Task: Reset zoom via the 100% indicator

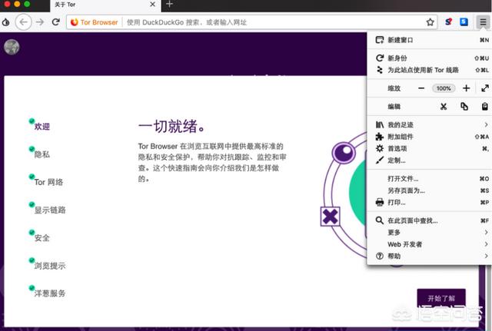Action: [444, 88]
